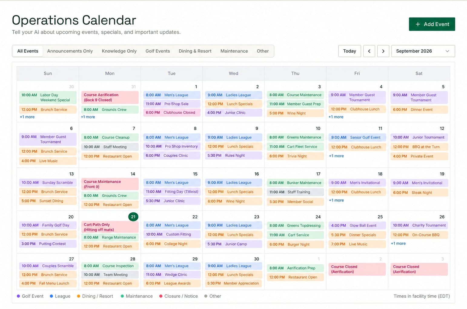The image size is (467, 309).
Task: Open Rules Night 5:30 PM event
Action: tap(233, 156)
